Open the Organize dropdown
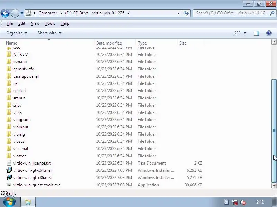 (x=17, y=33)
